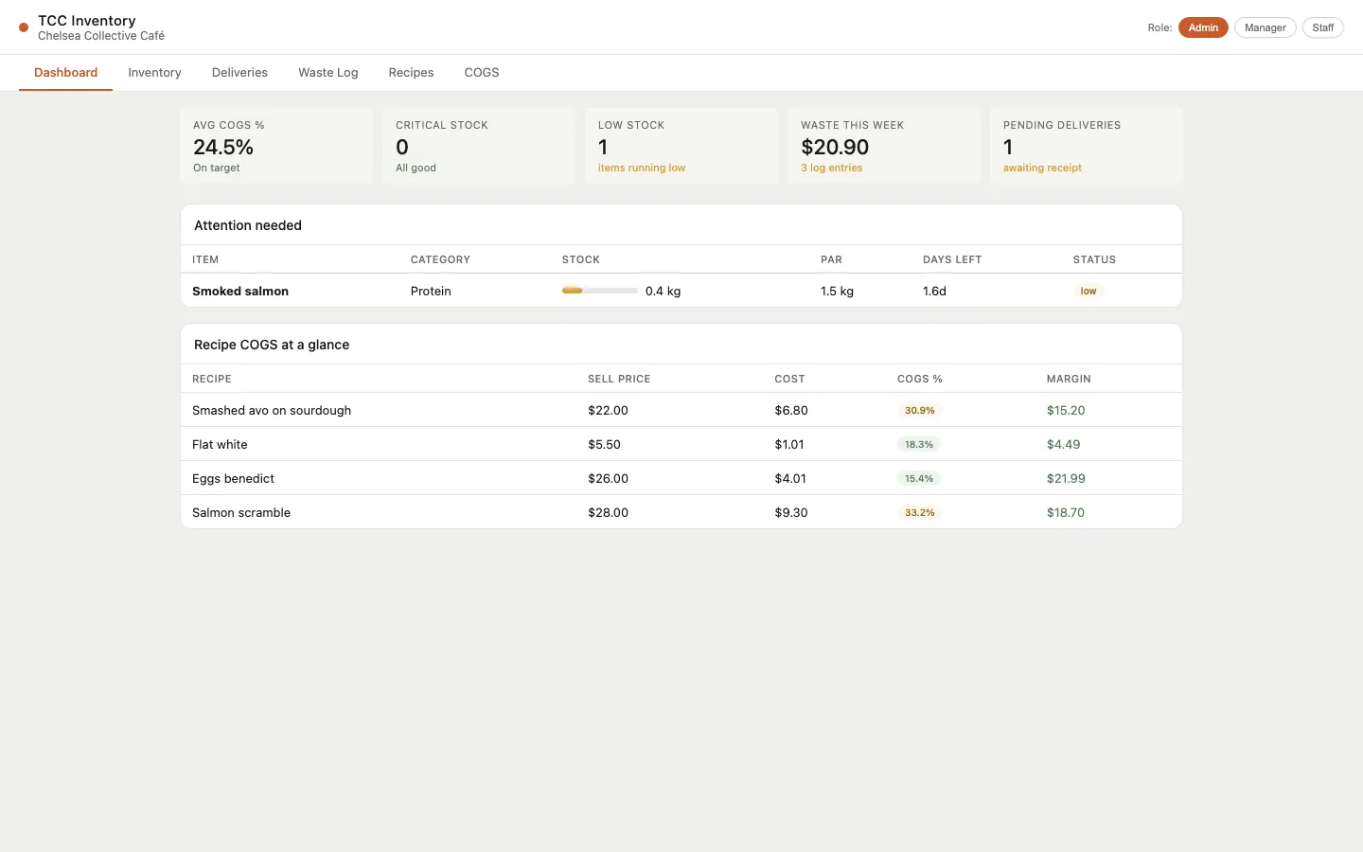Open the Waste This Week card
1363x852 pixels.
point(884,146)
